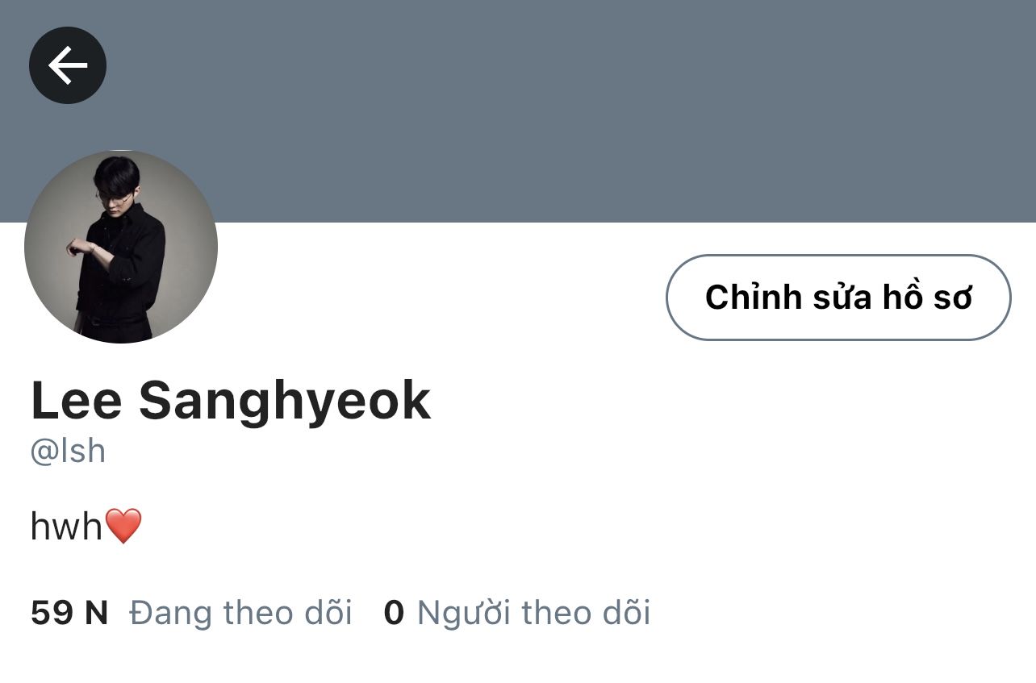Edit profile using the outlined pill button
Image resolution: width=1036 pixels, height=683 pixels.
tap(838, 298)
